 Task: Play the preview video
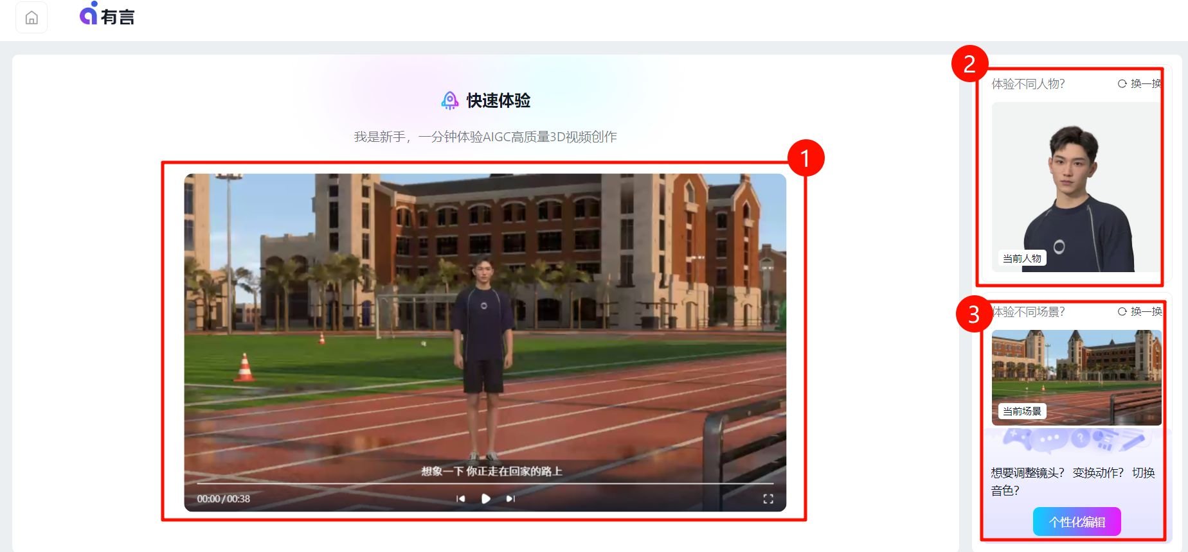click(485, 499)
